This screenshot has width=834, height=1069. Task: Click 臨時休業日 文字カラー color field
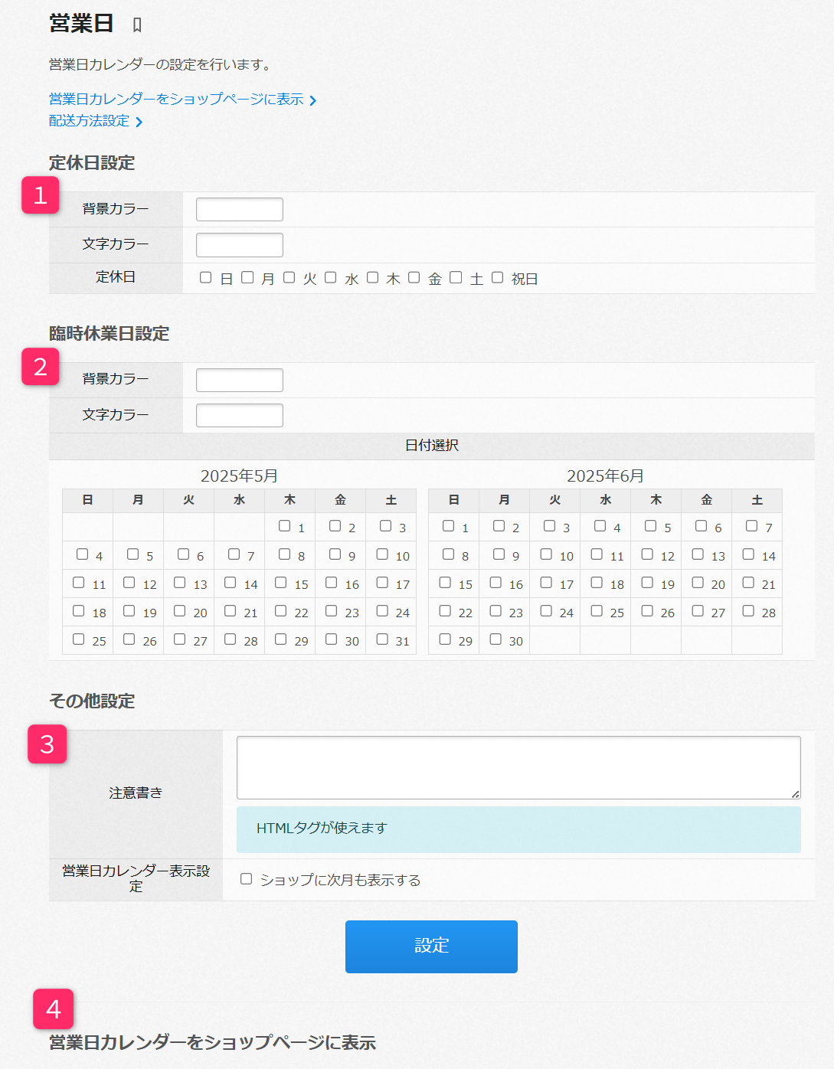point(240,415)
